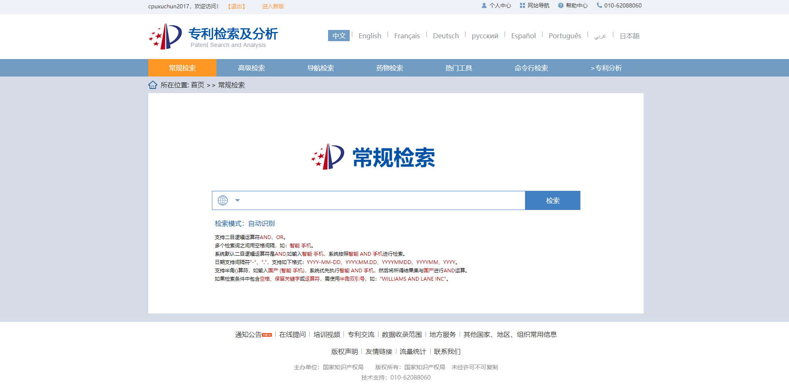Expand the search region dropdown arrow
The width and height of the screenshot is (789, 390).
(x=237, y=200)
